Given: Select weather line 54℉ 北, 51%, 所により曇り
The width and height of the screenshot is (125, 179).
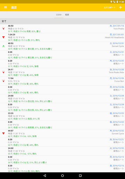Looking at the screenshot, I should coord(27,163).
